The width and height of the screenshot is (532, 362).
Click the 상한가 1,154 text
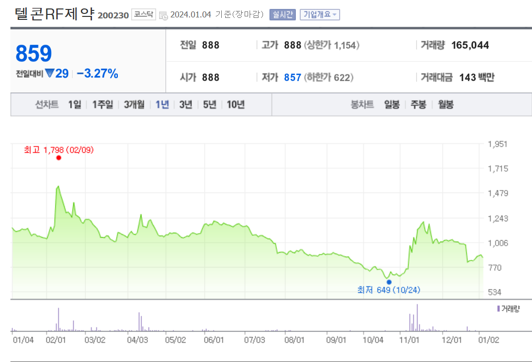click(x=332, y=45)
